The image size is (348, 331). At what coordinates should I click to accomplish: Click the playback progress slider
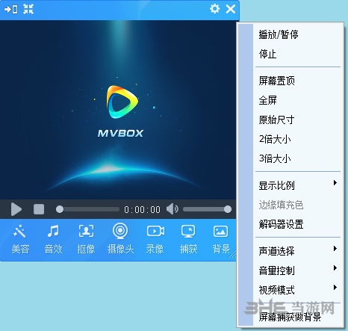tap(87, 209)
